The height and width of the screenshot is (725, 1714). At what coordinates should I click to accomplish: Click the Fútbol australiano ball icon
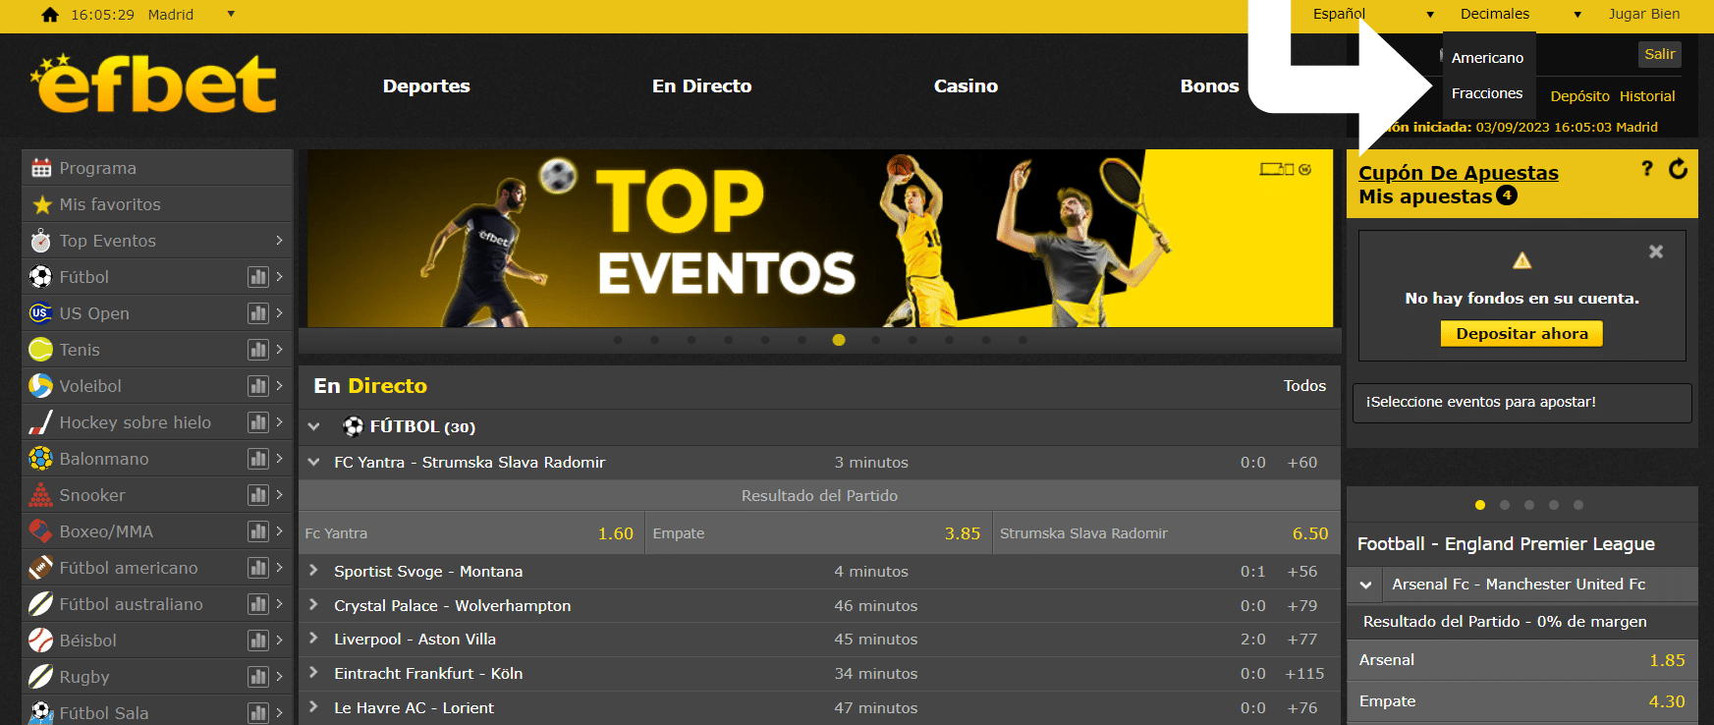pos(41,604)
